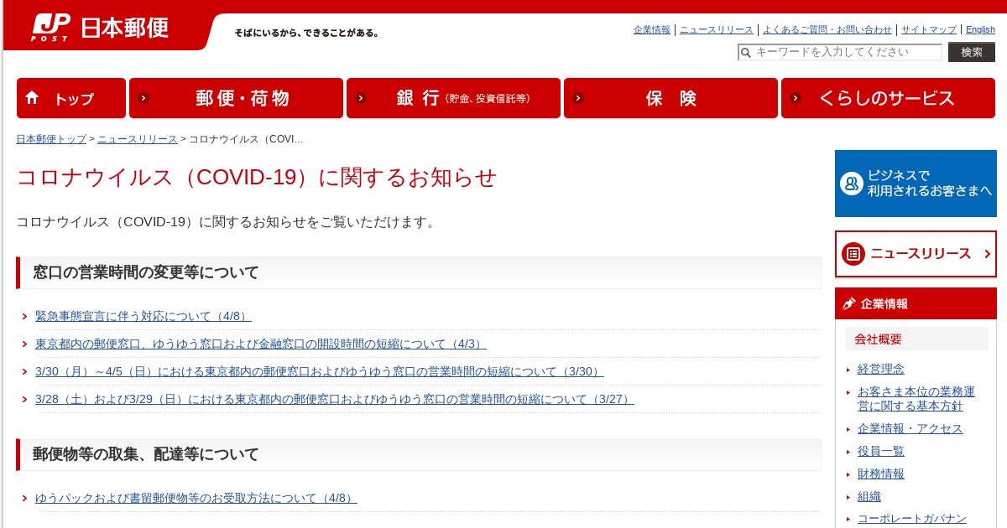This screenshot has height=528, width=1007.
Task: Open ゆうパックおよび書留郵便物等のお受取方法 link
Action: [196, 498]
